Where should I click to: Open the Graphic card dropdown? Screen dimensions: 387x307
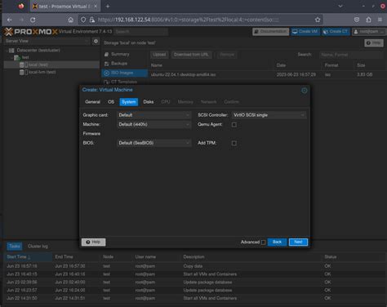[x=154, y=115]
